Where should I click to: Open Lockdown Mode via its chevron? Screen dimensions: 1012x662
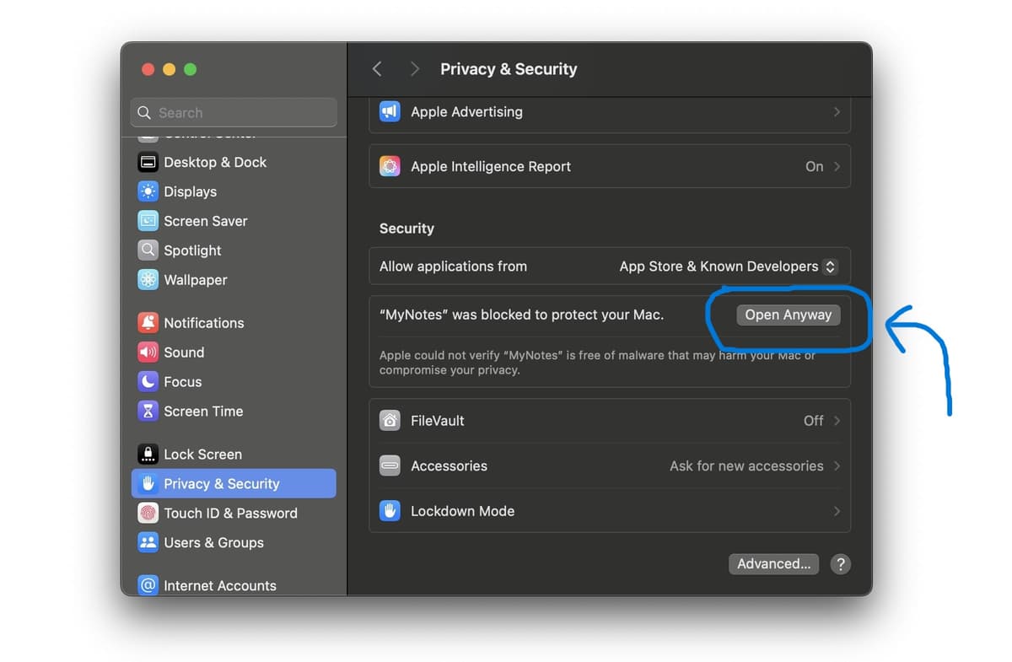(x=837, y=511)
